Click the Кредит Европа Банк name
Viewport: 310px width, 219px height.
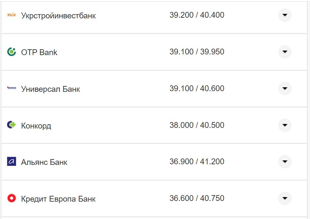[x=58, y=199]
